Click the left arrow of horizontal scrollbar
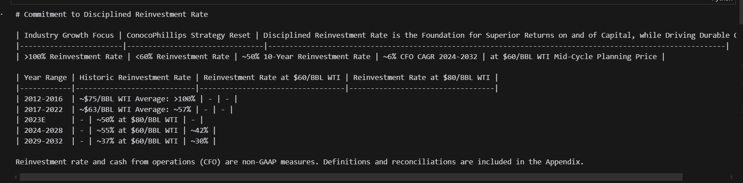The height and width of the screenshot is (183, 743). pyautogui.click(x=16, y=177)
